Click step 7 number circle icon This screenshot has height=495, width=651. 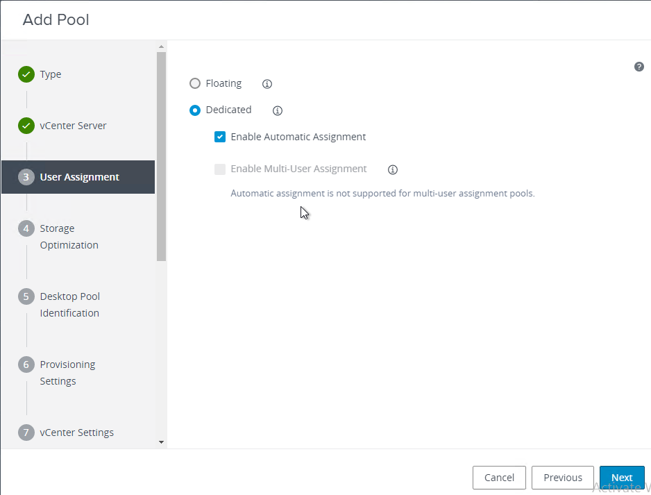(26, 433)
